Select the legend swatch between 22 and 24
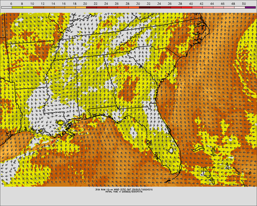 point(102,7)
